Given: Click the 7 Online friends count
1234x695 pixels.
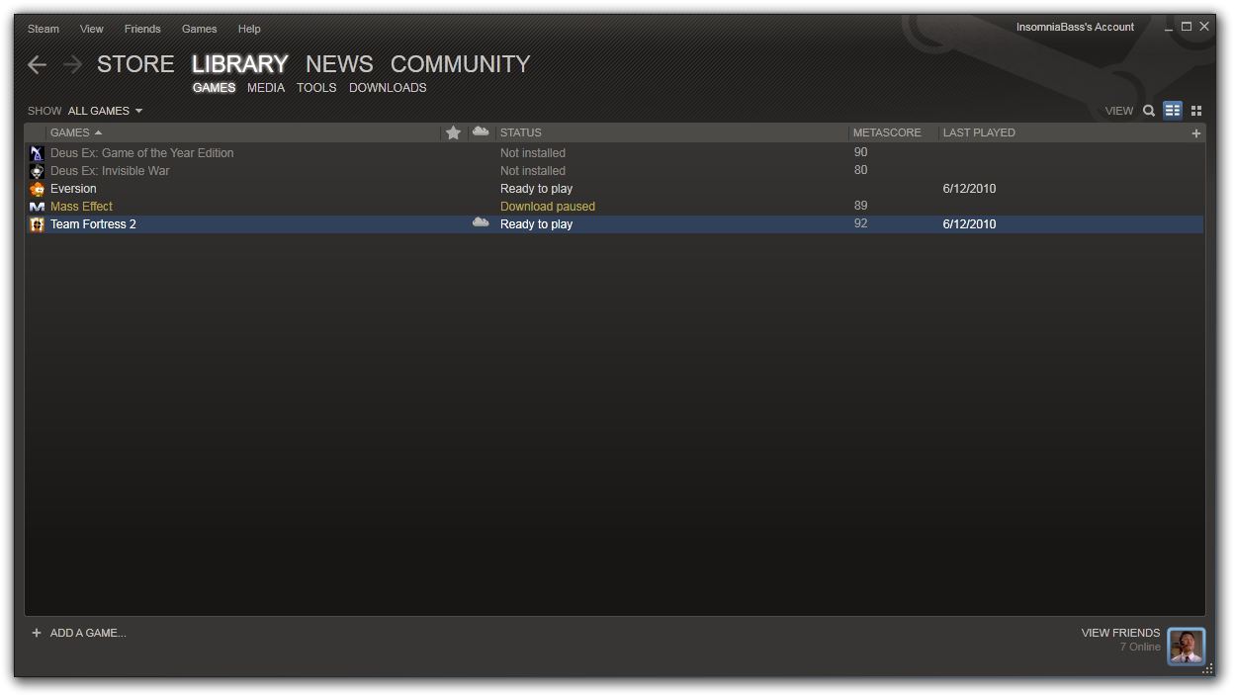Looking at the screenshot, I should click(1140, 648).
